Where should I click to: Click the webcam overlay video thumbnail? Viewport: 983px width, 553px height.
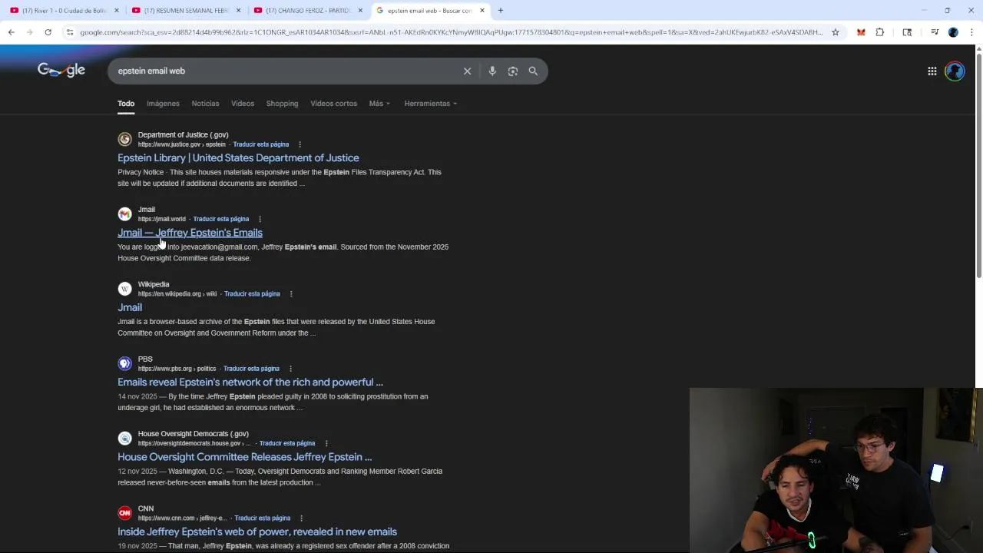coord(836,470)
